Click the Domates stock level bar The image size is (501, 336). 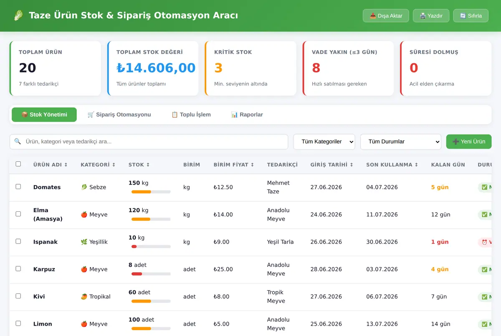coord(151,192)
